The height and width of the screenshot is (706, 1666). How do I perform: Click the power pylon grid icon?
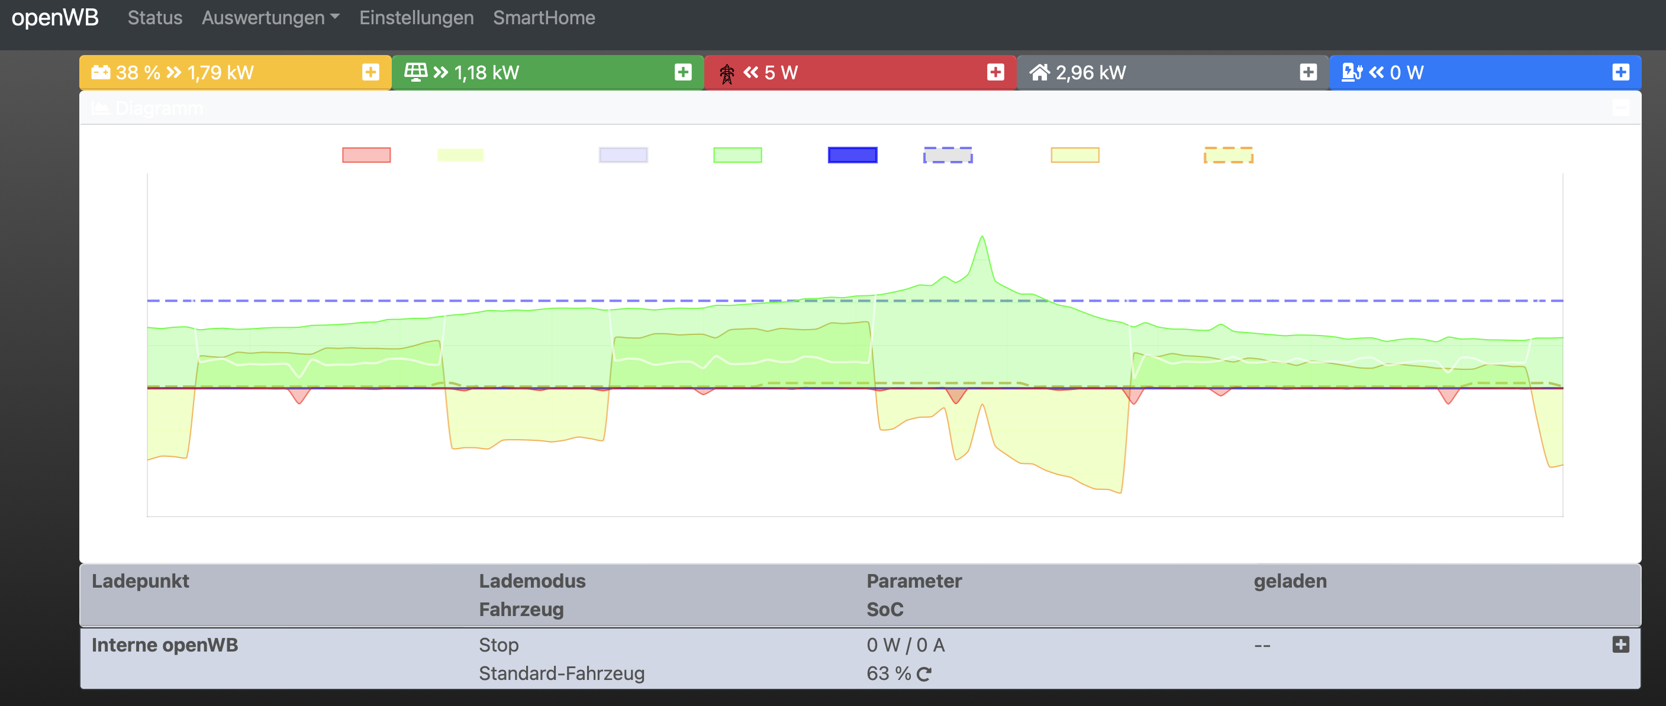[x=726, y=73]
